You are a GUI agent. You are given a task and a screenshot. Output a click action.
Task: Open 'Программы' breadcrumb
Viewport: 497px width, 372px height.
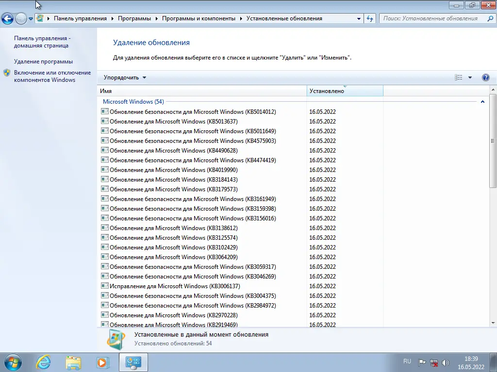pos(134,18)
